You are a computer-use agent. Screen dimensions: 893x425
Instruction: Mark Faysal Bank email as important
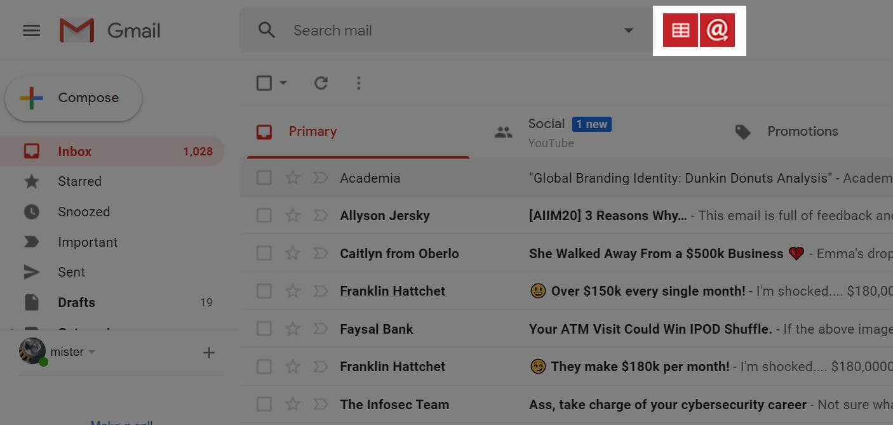click(x=320, y=329)
